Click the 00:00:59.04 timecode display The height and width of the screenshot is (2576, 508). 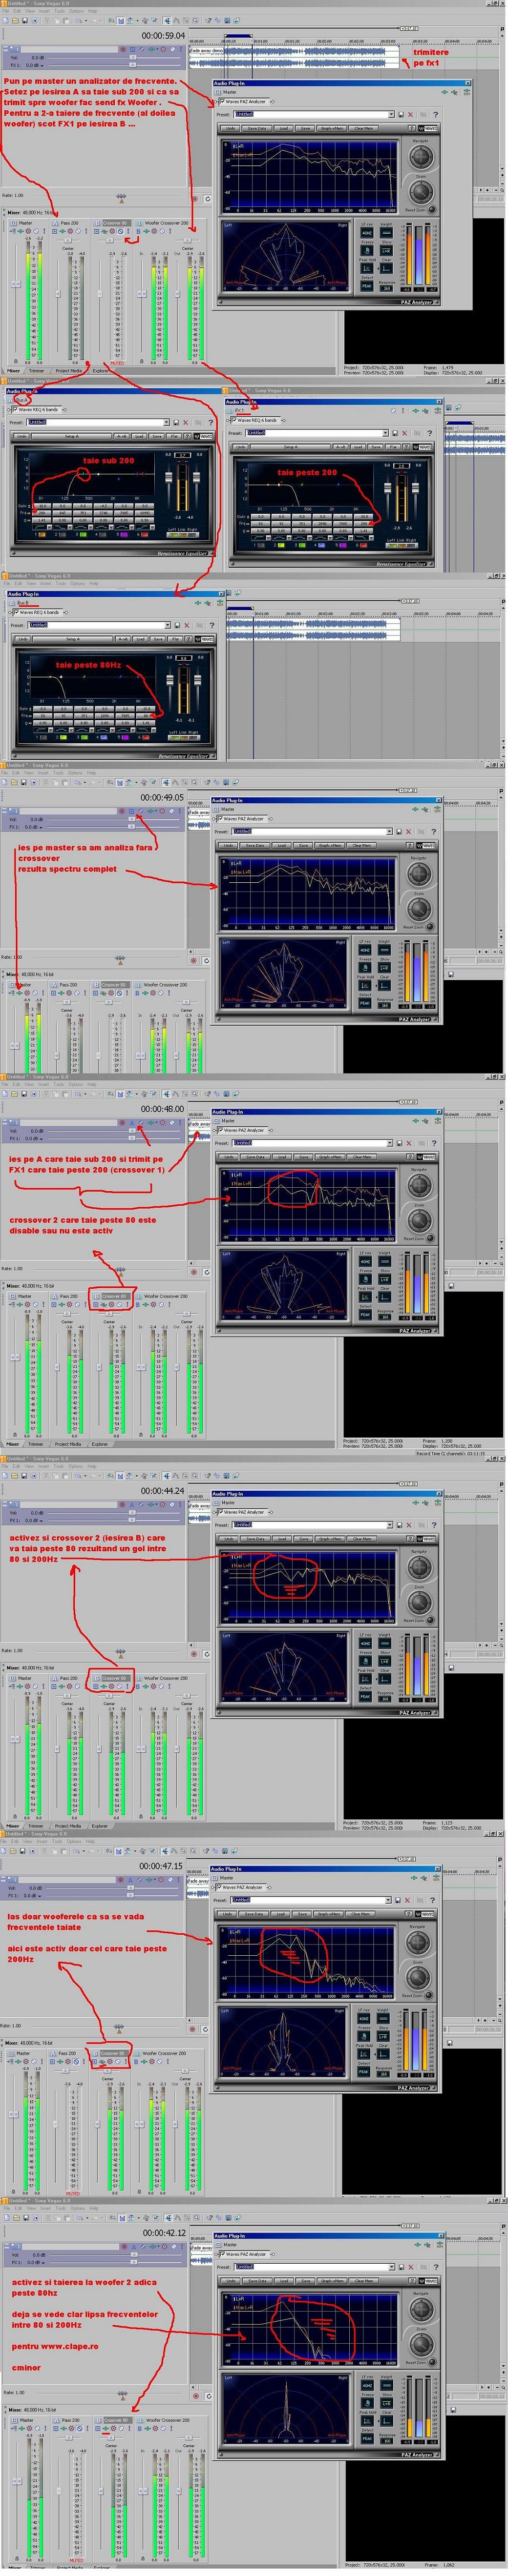[162, 35]
